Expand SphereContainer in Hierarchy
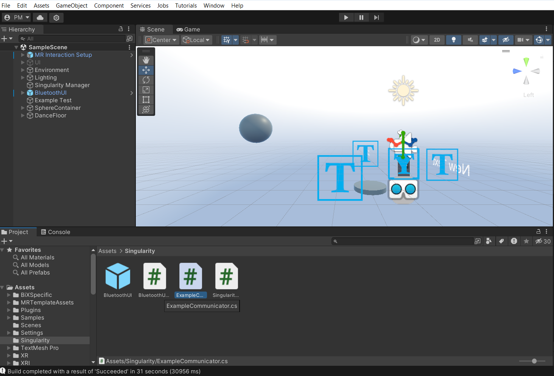Image resolution: width=554 pixels, height=376 pixels. (x=23, y=108)
